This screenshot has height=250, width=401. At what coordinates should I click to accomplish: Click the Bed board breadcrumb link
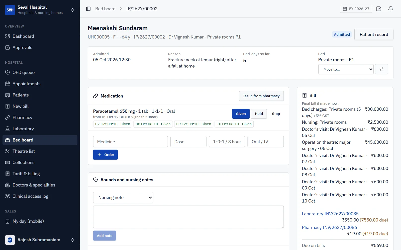pyautogui.click(x=105, y=9)
